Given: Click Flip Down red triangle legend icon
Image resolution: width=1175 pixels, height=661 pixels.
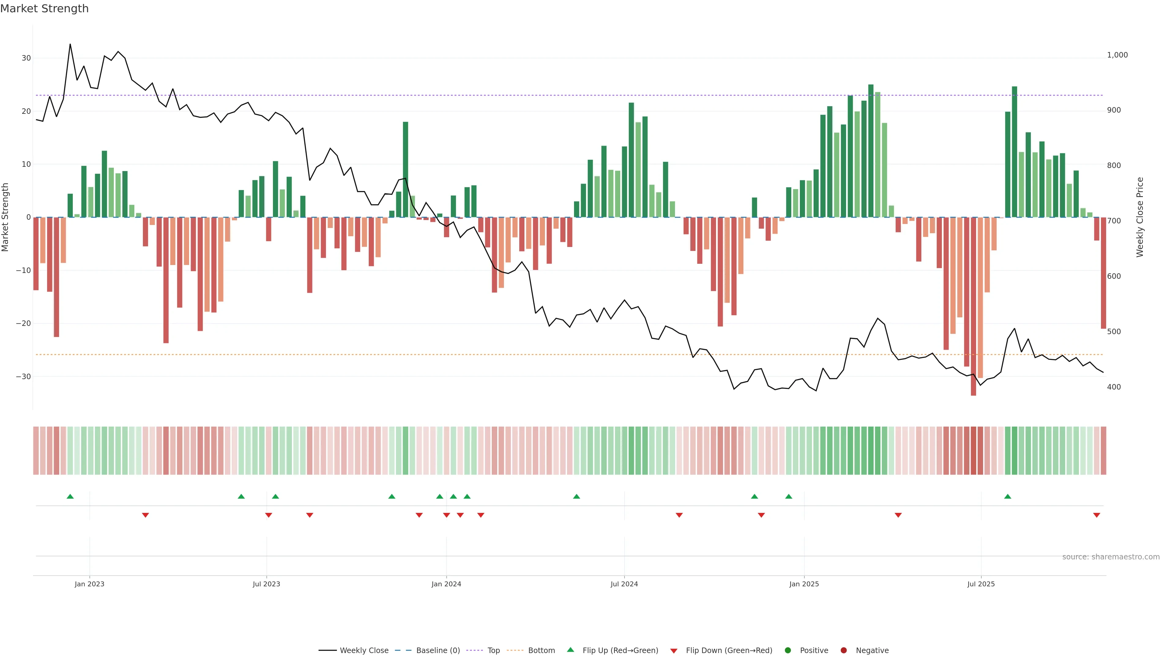Looking at the screenshot, I should [x=674, y=651].
